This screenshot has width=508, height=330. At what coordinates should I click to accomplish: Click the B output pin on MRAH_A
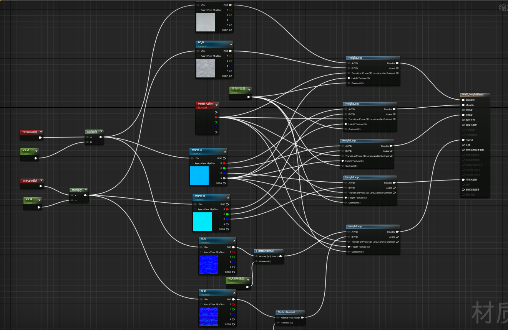pyautogui.click(x=224, y=173)
